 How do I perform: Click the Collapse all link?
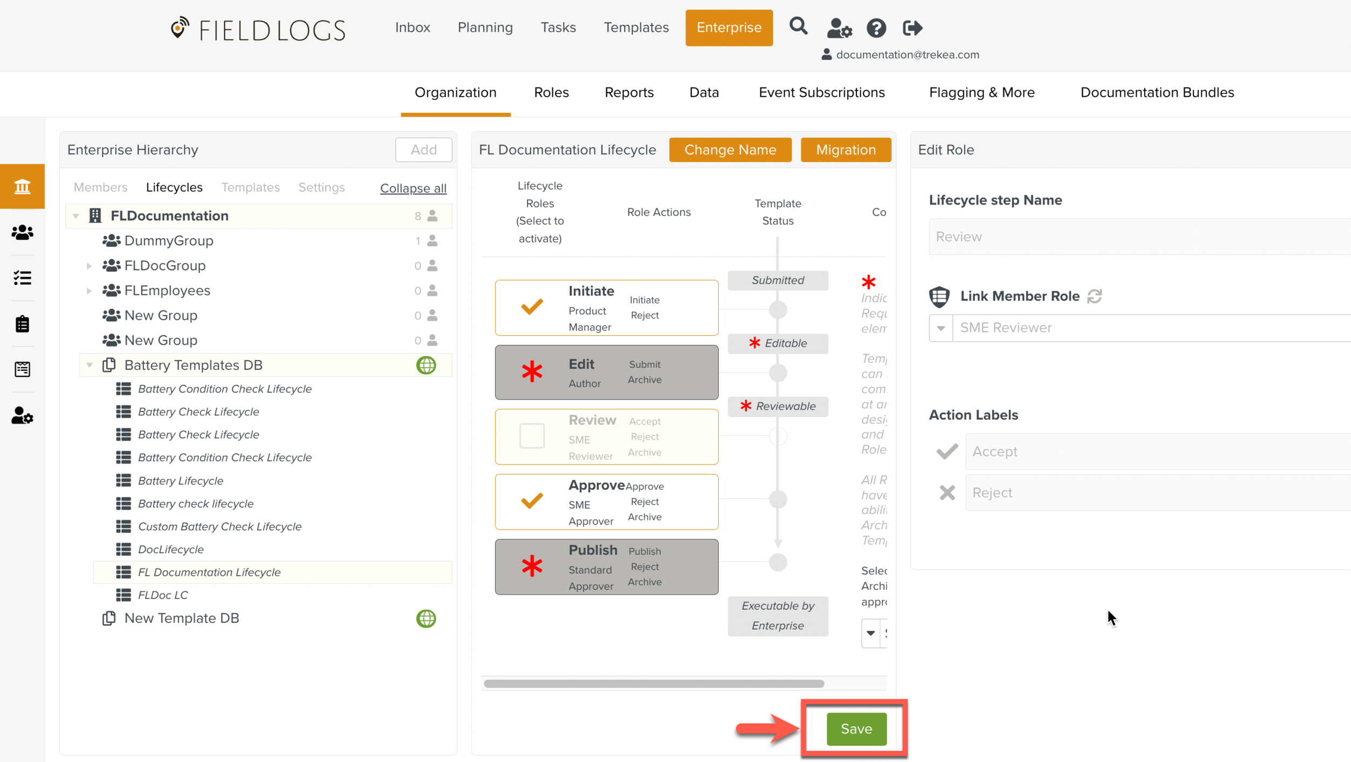click(413, 188)
